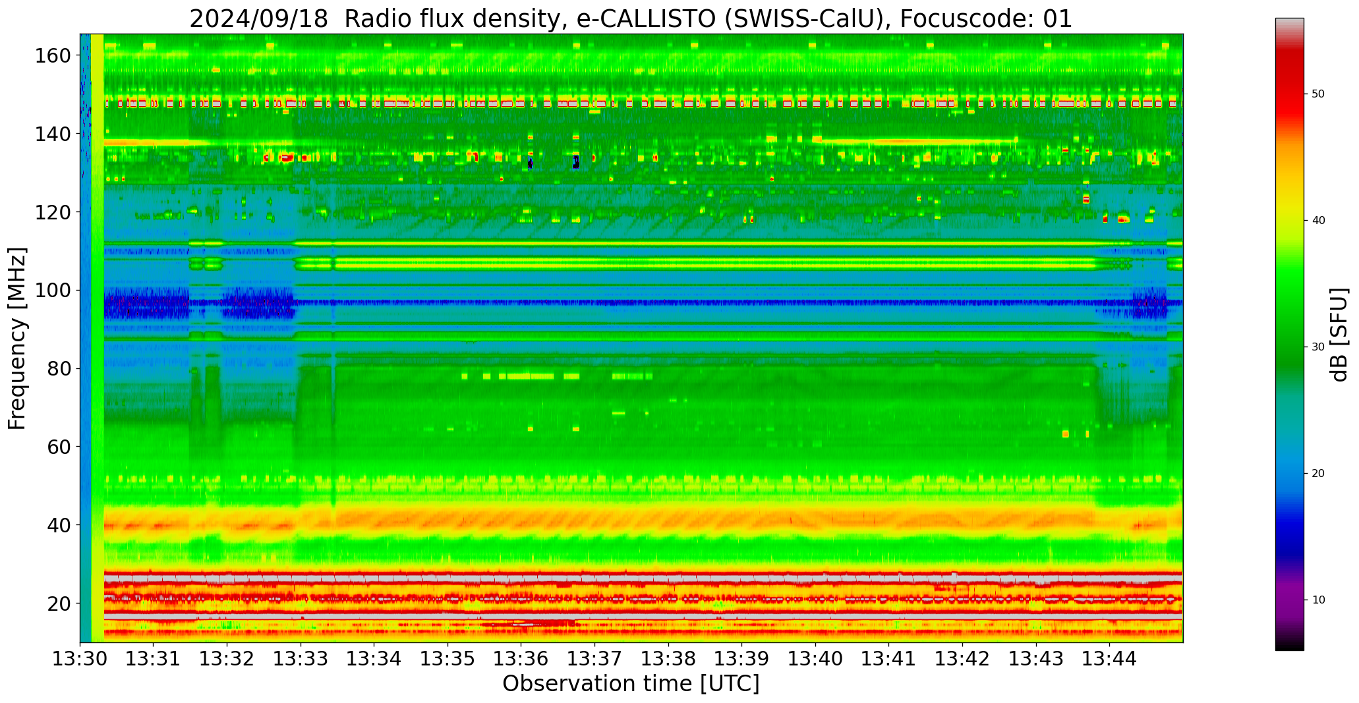
Task: Click the 13:40 time tick label
Action: click(x=815, y=659)
